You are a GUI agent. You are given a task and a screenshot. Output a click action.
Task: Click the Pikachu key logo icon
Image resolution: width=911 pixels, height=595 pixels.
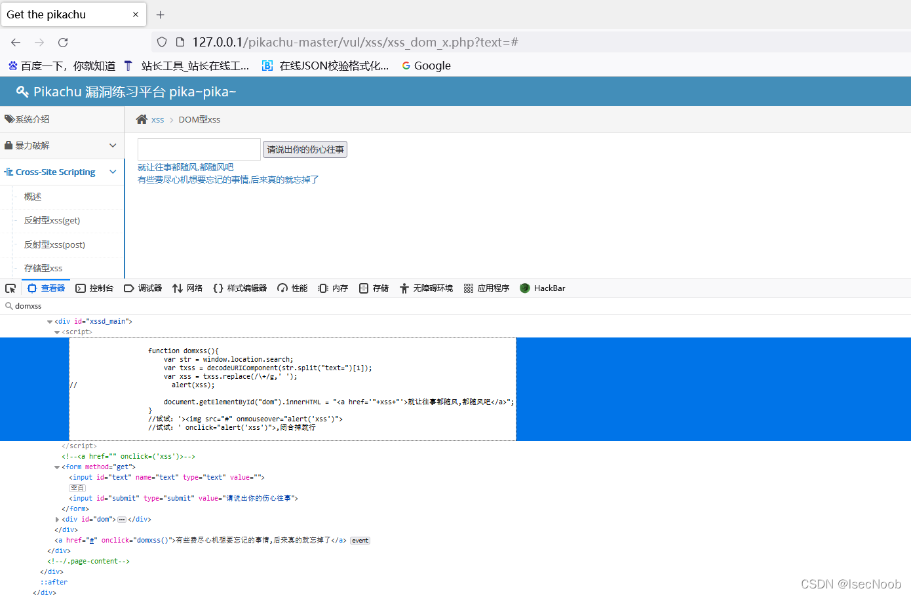coord(22,92)
